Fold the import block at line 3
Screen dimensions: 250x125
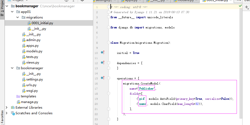[109, 17]
